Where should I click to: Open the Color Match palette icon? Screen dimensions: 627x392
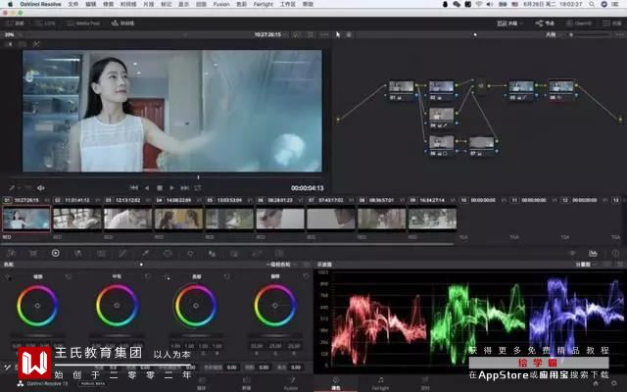point(33,253)
